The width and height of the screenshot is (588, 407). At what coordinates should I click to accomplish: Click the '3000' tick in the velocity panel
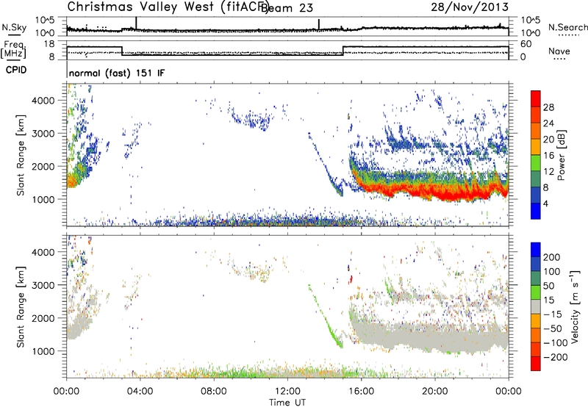[43, 285]
